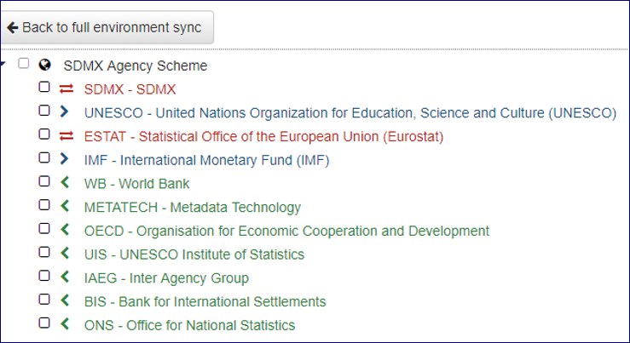Select the UIS agency checkbox

[x=44, y=253]
